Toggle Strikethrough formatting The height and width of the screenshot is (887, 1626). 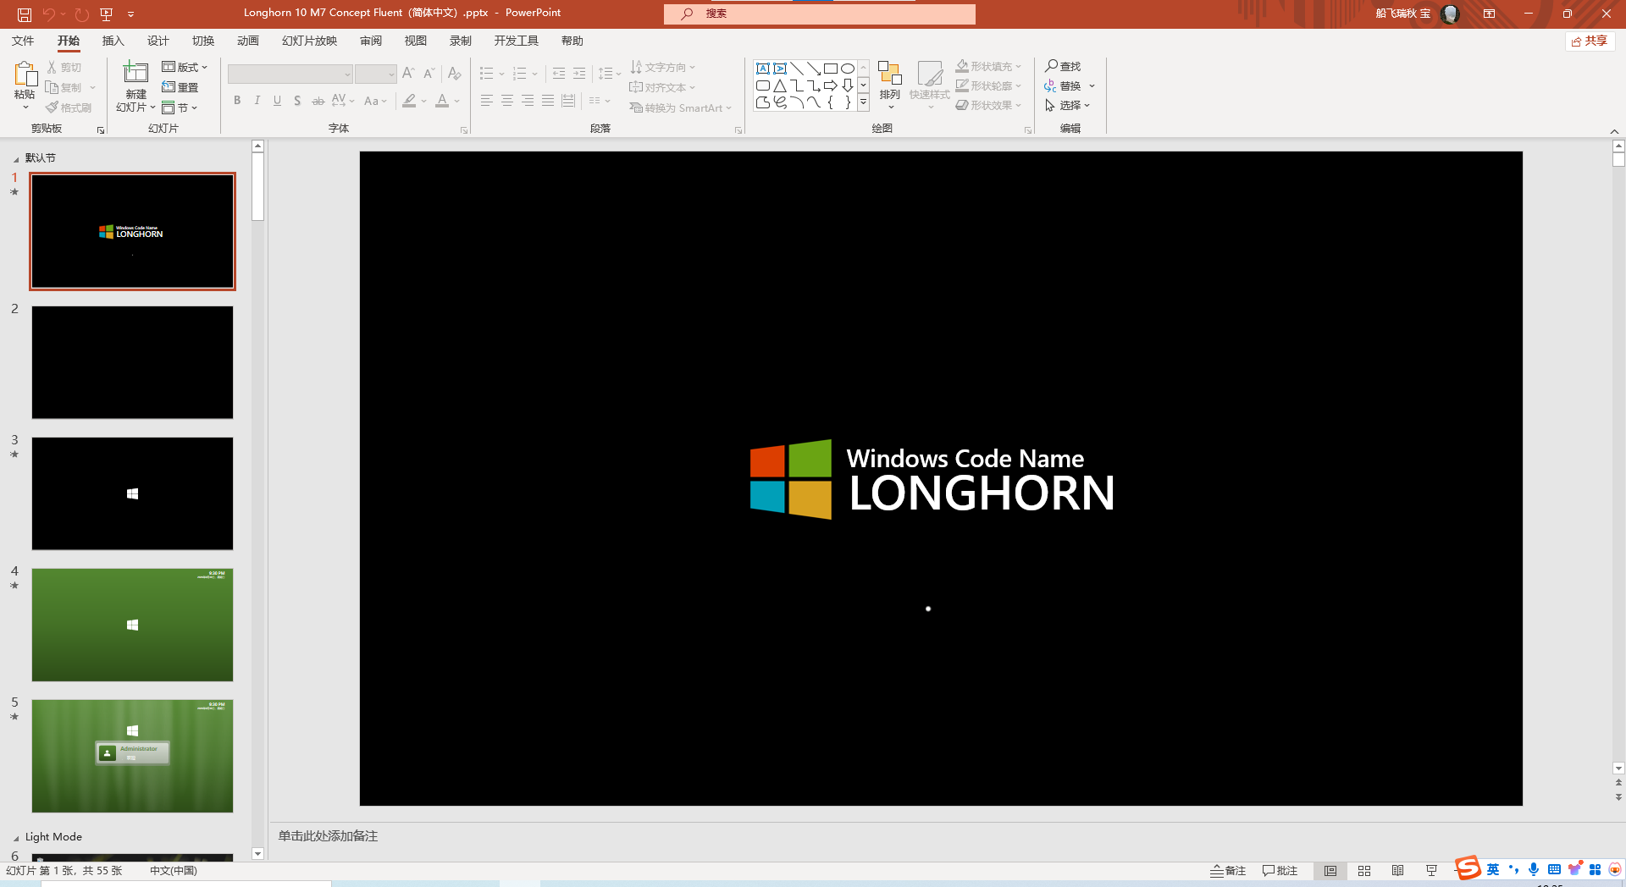[x=318, y=101]
